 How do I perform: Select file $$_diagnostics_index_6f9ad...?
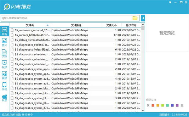pos(33,49)
